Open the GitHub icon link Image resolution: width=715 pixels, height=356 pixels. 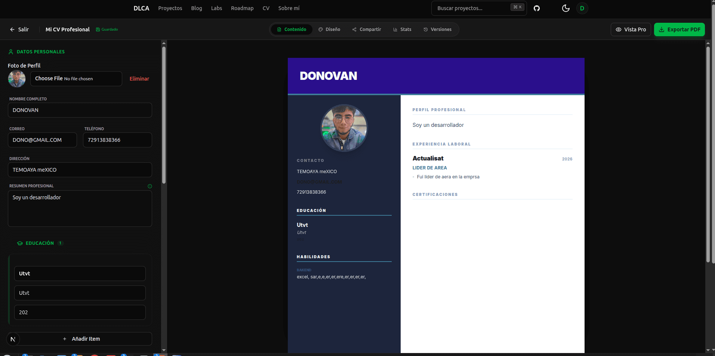537,8
